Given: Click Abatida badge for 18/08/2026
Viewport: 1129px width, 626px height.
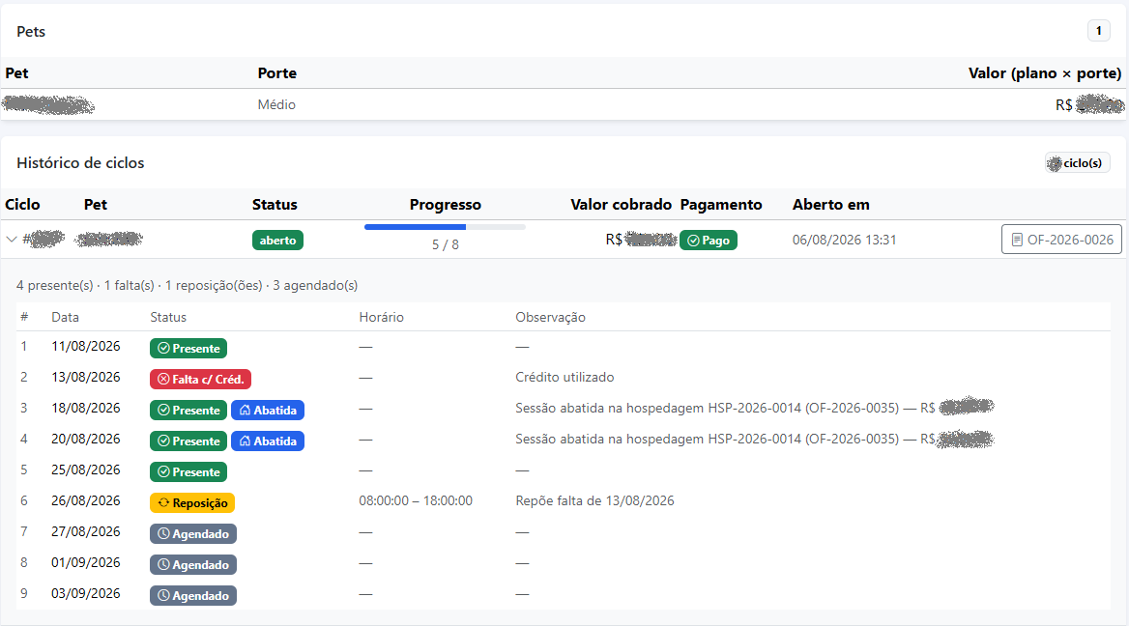Looking at the screenshot, I should click(268, 411).
